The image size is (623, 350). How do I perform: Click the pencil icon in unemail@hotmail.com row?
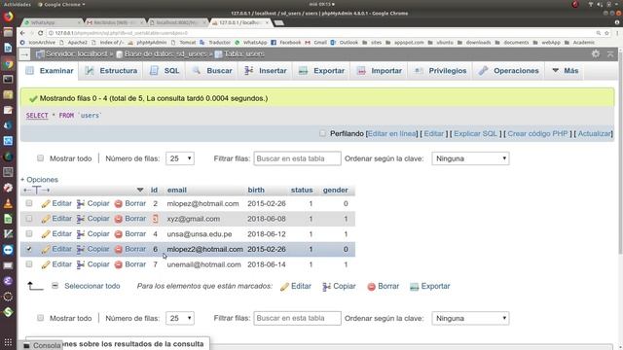(46, 264)
